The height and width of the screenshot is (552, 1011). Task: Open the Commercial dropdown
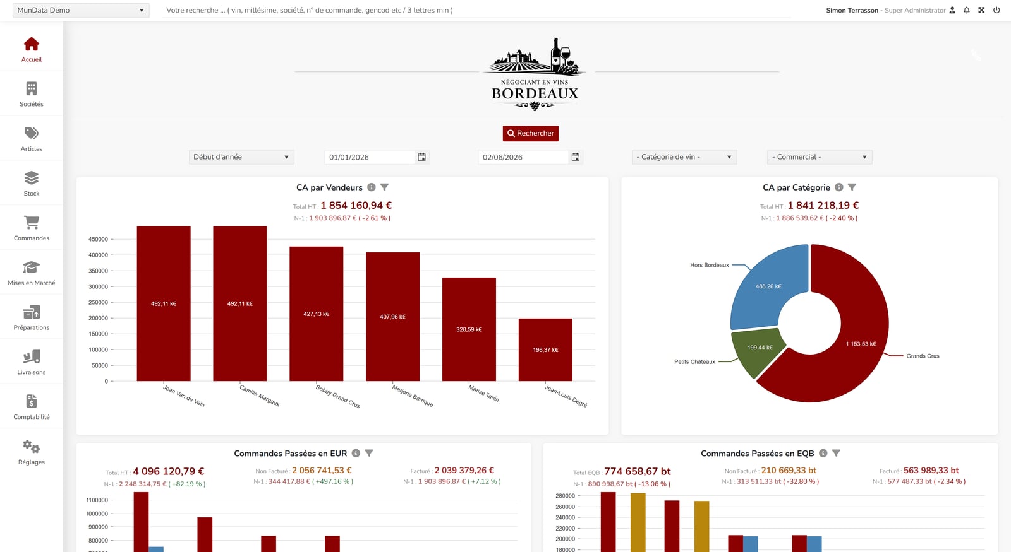click(x=820, y=157)
